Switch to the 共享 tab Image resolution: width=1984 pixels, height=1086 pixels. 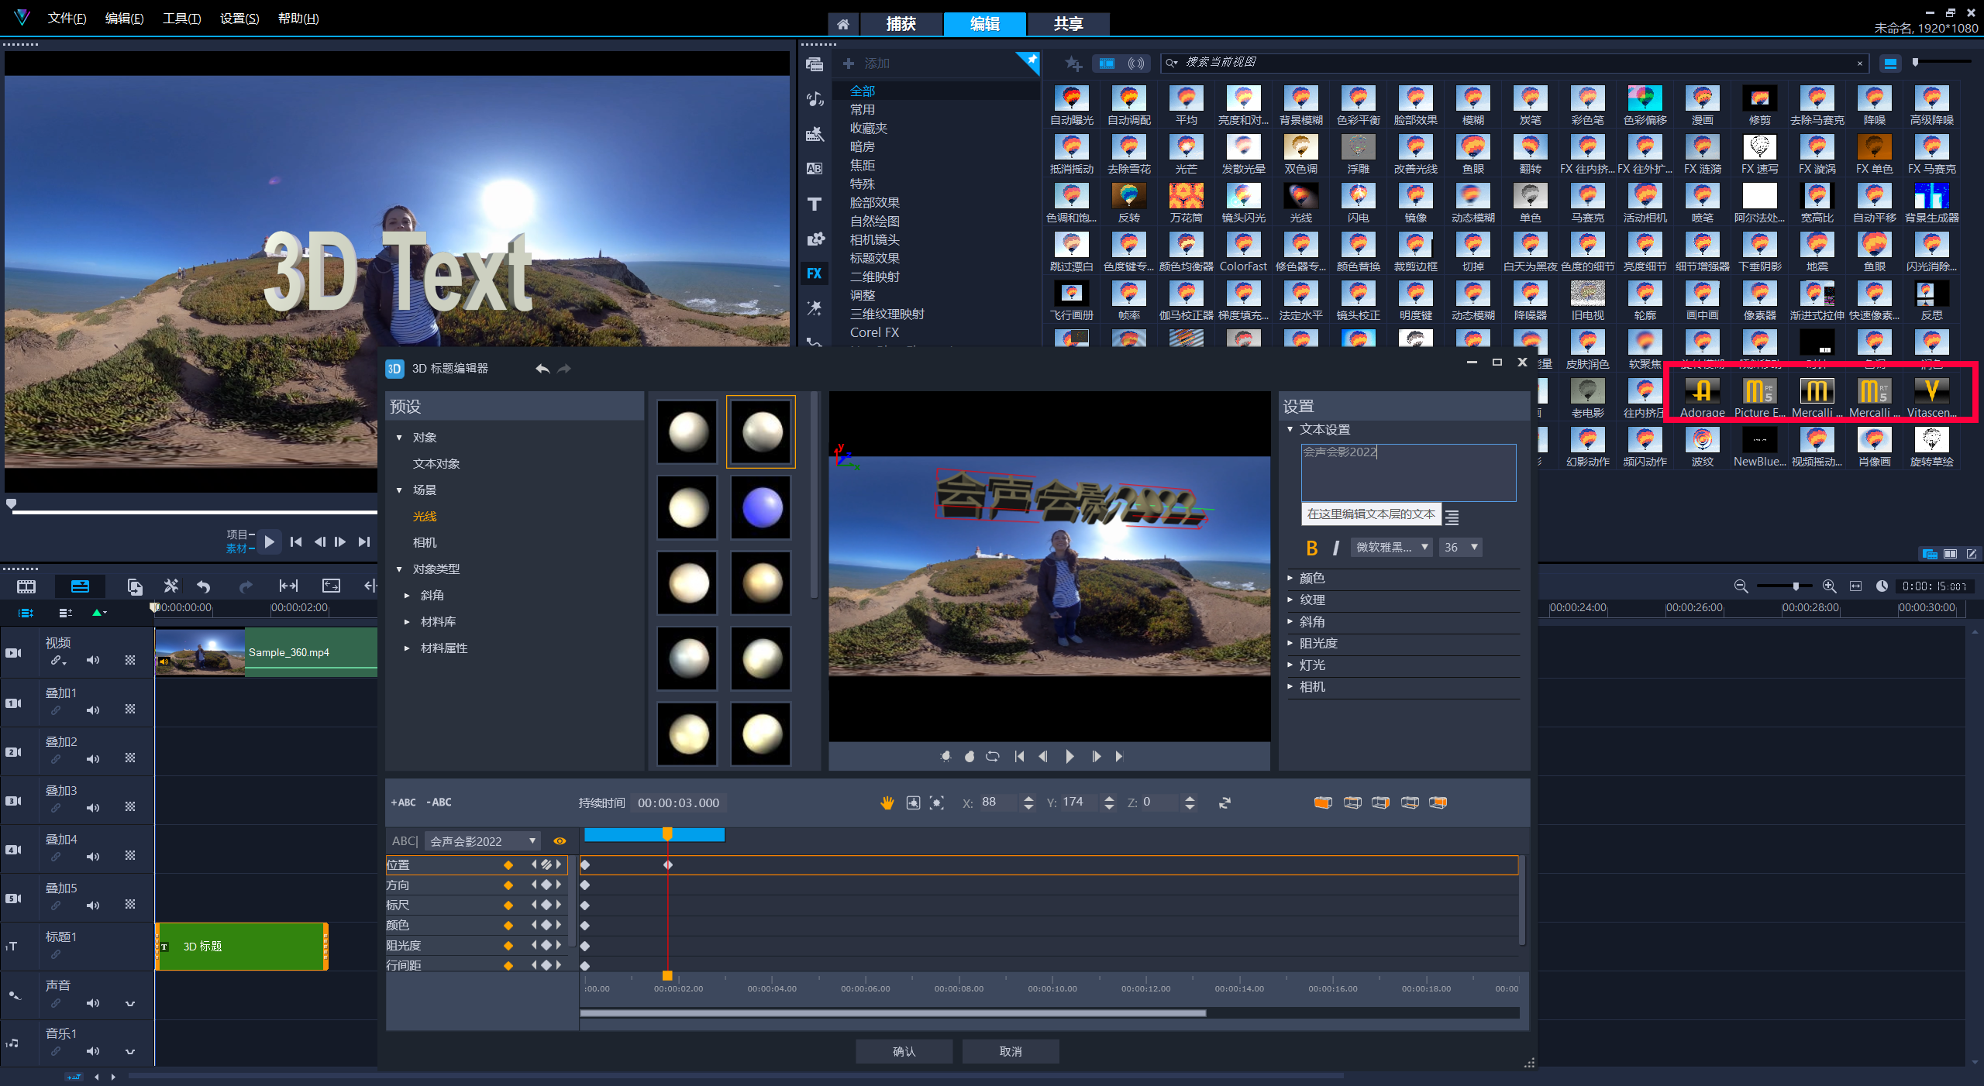point(1068,24)
